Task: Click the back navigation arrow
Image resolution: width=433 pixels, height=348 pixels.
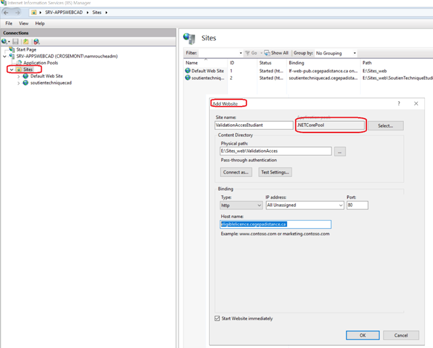Action: point(6,12)
